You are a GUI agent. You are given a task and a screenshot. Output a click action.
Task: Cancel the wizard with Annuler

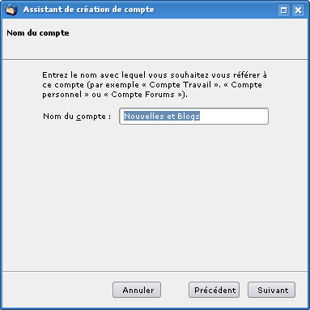[x=137, y=290]
